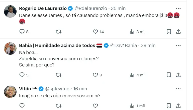Open the Dav1Bahia profile picture
The width and height of the screenshot is (193, 110).
(10, 49)
